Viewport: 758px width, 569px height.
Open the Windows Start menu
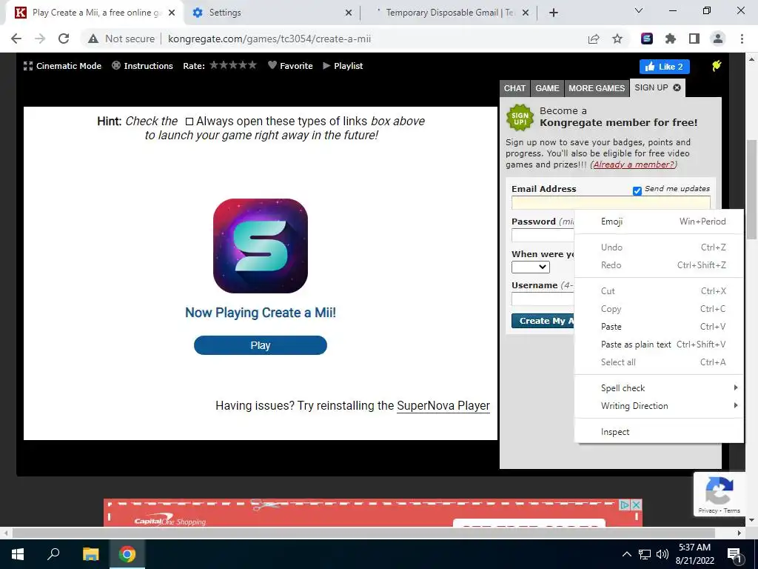[18, 554]
